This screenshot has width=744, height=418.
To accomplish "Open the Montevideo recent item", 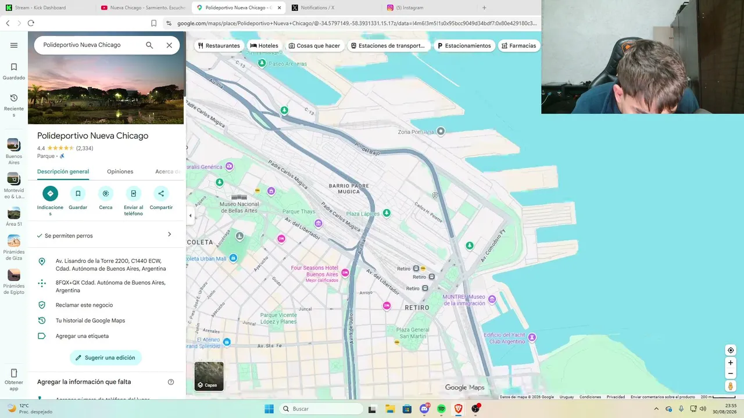I will click(14, 186).
